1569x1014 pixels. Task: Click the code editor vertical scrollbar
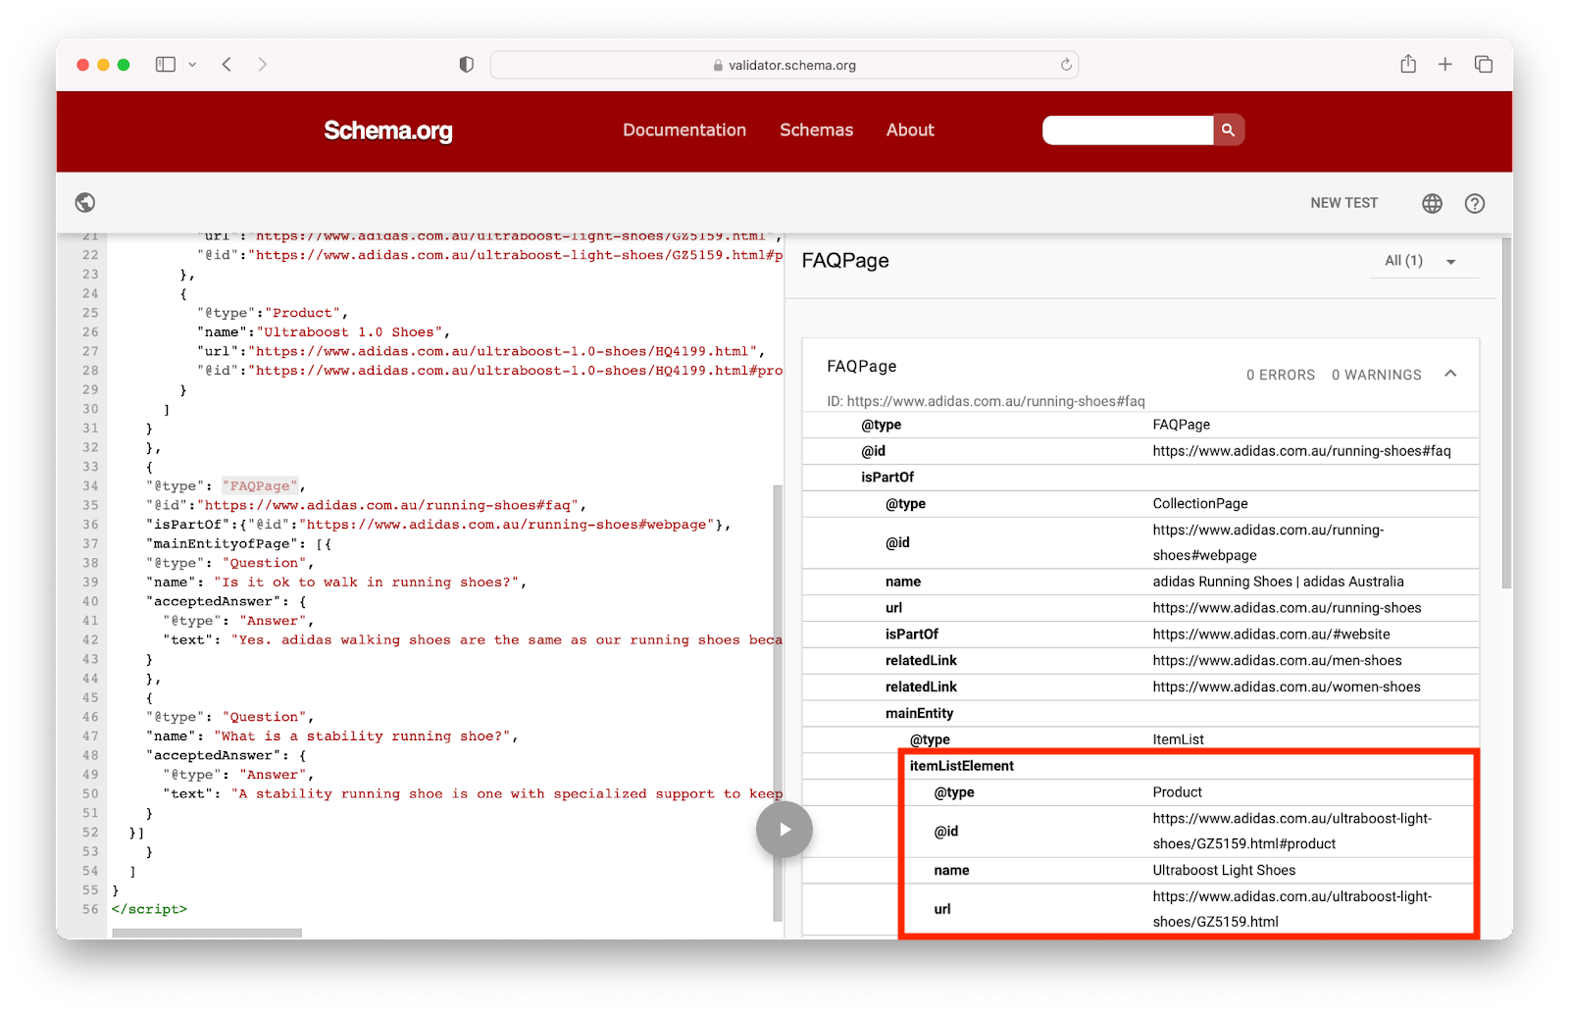point(778,702)
